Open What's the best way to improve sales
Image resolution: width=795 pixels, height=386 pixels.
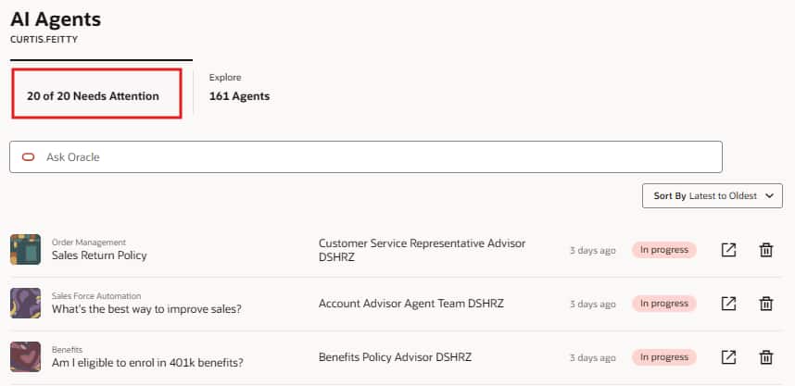pyautogui.click(x=146, y=309)
